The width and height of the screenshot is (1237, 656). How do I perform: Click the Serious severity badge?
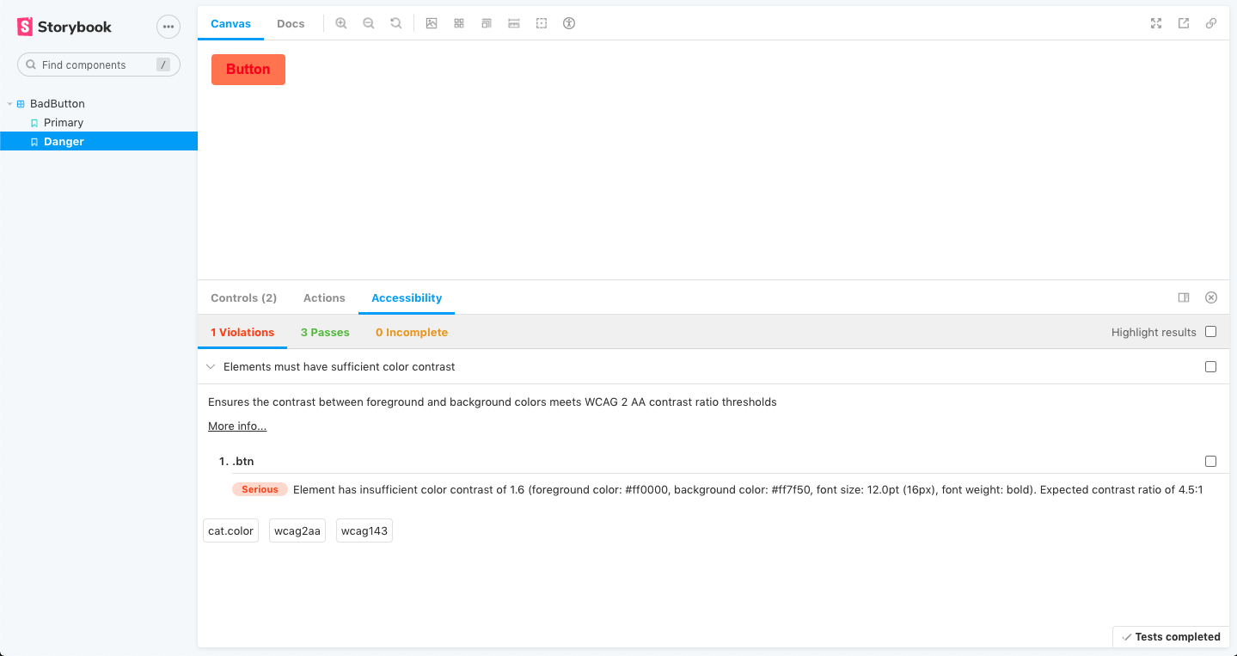[x=260, y=490]
